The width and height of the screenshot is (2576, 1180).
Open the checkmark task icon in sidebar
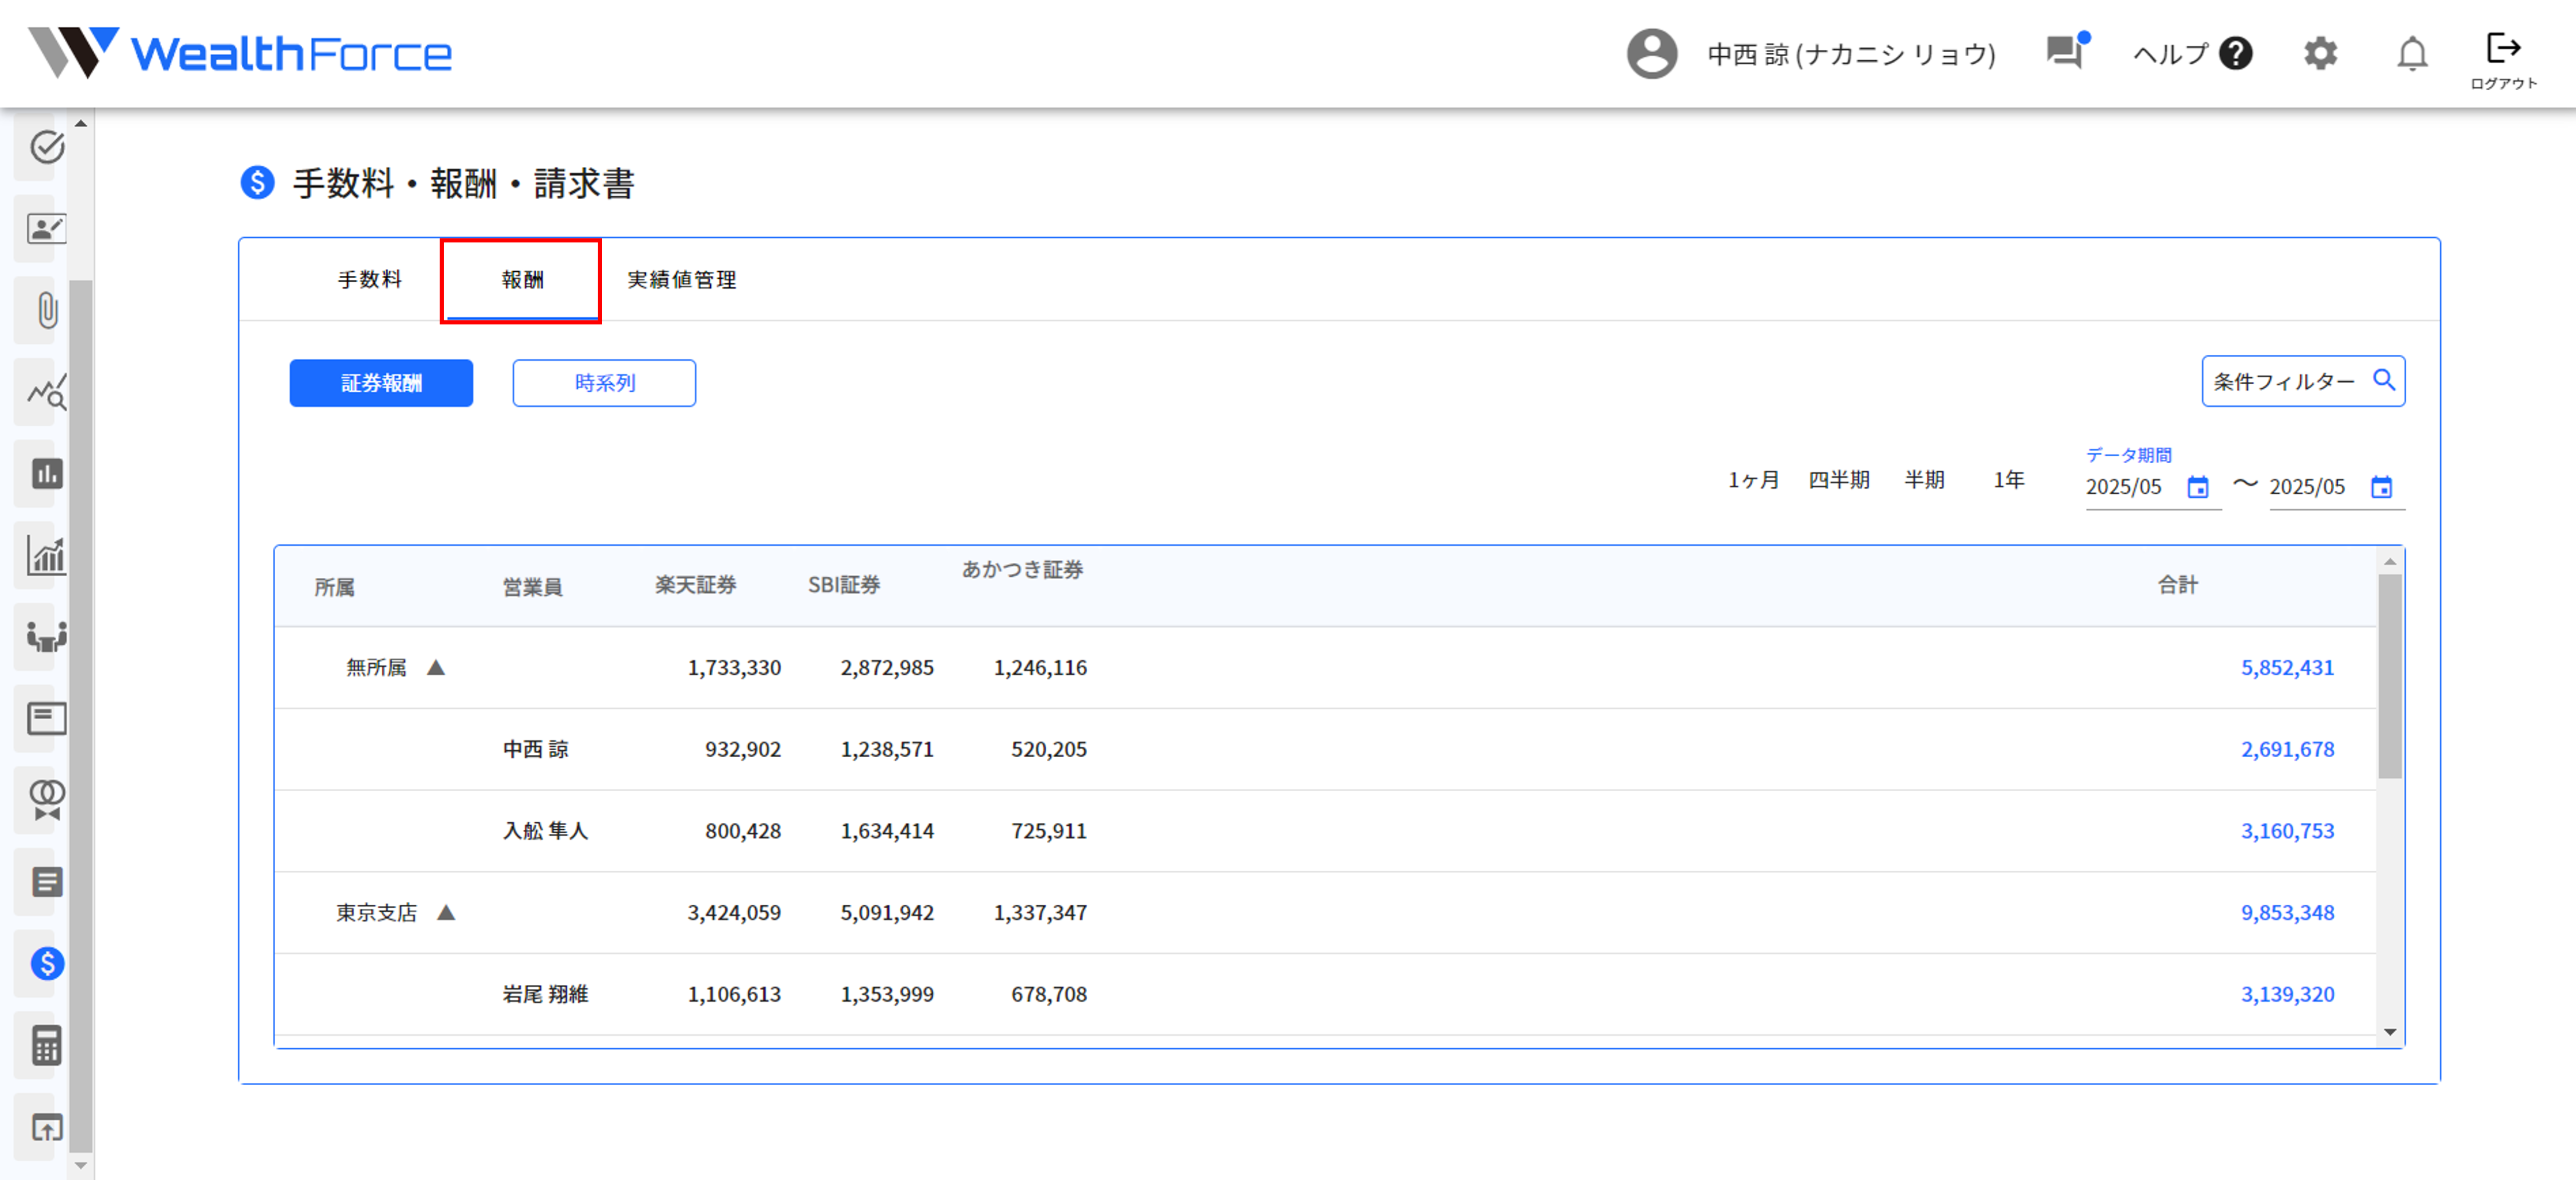pos(46,147)
